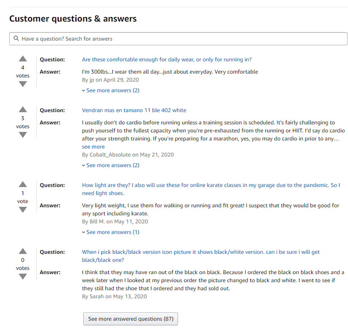Open the 'Are these comfortable enough' question
Screen dimensions: 348x330
coord(167,60)
